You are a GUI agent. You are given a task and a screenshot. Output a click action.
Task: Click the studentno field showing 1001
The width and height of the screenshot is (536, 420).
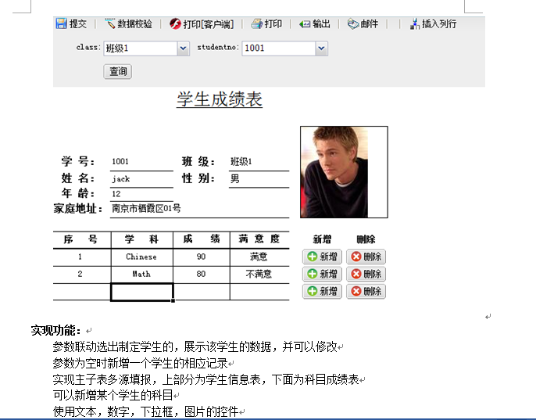pos(279,48)
